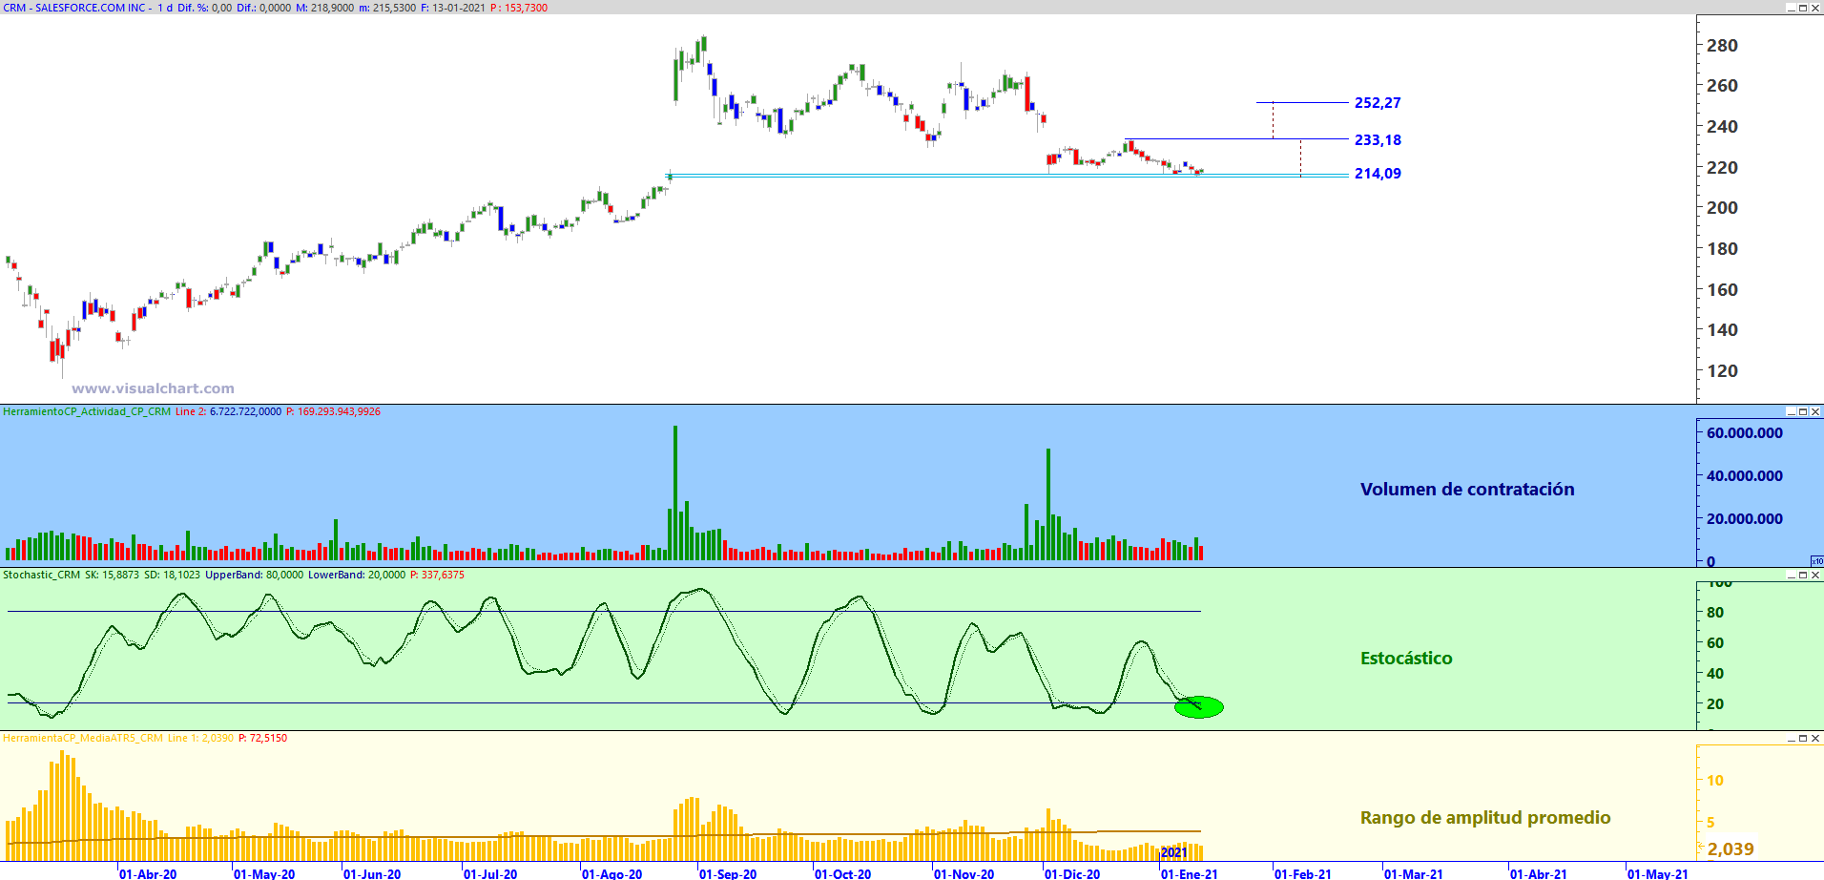Maximize the CRM price chart panel

(1803, 8)
